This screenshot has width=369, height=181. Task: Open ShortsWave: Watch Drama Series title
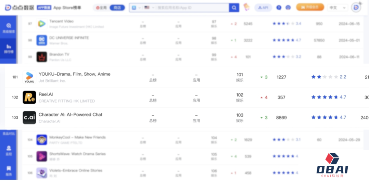[77, 154]
